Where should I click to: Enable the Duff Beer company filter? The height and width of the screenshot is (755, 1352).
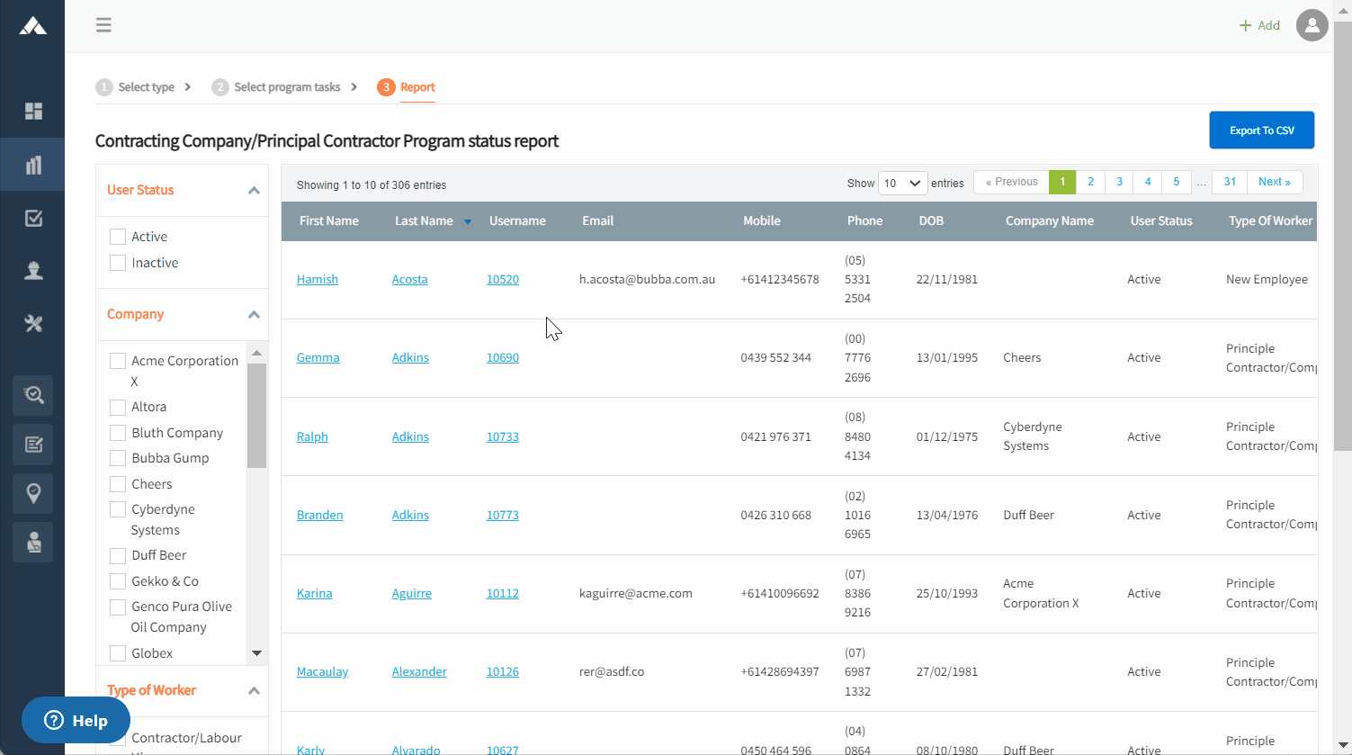118,555
